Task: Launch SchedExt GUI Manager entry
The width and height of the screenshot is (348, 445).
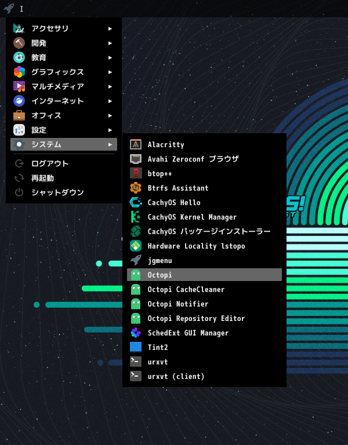Action: [204, 333]
